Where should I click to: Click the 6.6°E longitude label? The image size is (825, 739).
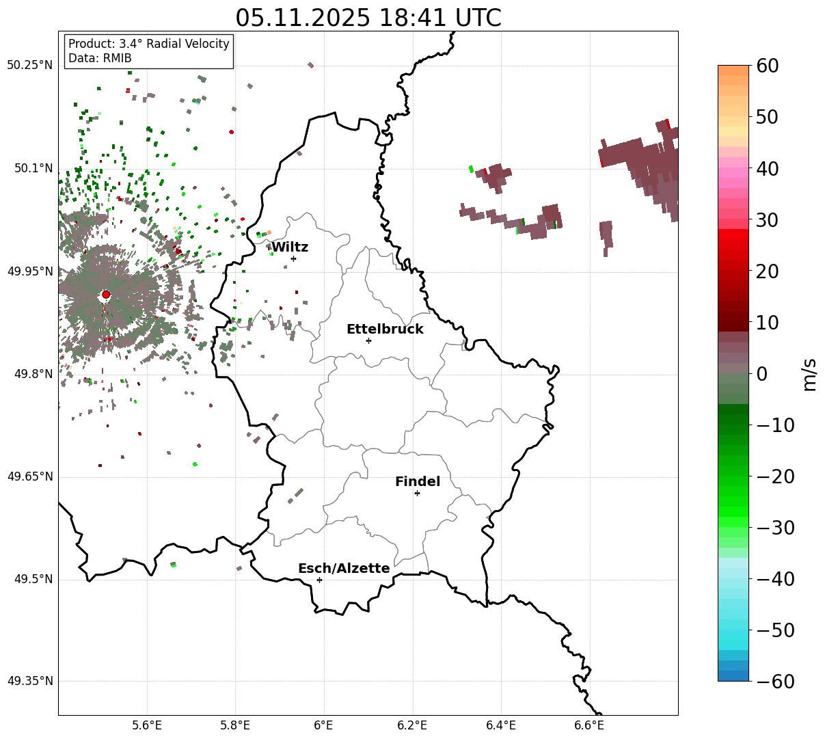590,725
